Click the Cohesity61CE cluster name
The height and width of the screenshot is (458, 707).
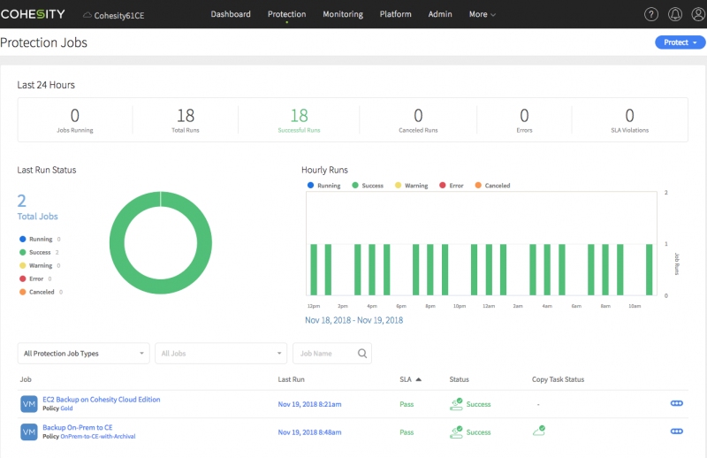[x=119, y=15]
